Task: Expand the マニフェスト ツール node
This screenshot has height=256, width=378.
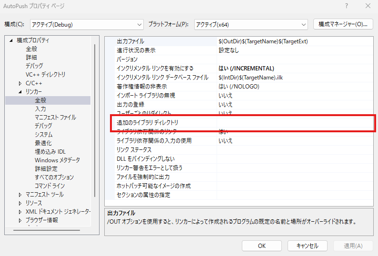Action: coord(20,195)
